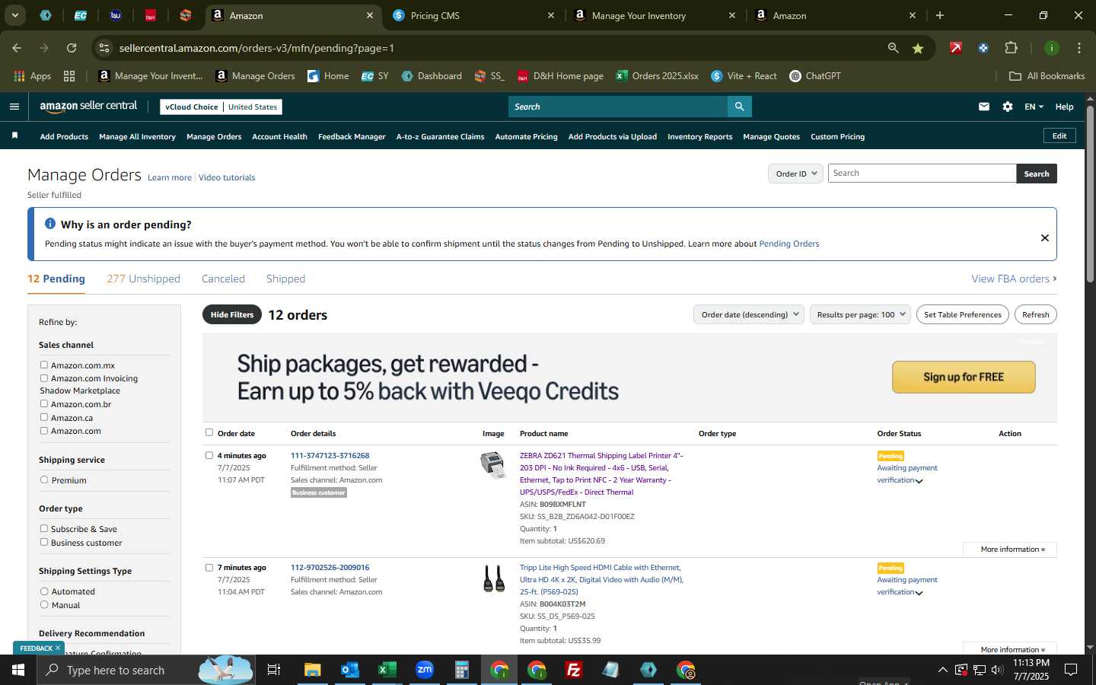Open the EN language dropdown

[1034, 107]
